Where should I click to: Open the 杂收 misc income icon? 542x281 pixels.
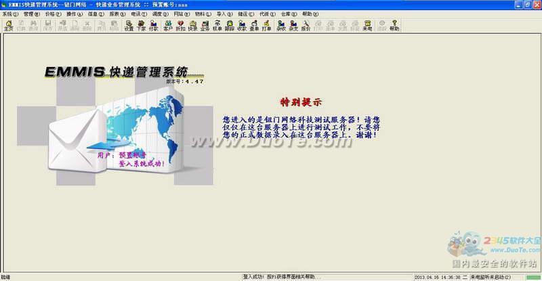click(x=281, y=26)
